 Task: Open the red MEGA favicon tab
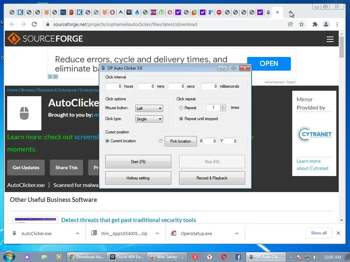tap(219, 12)
